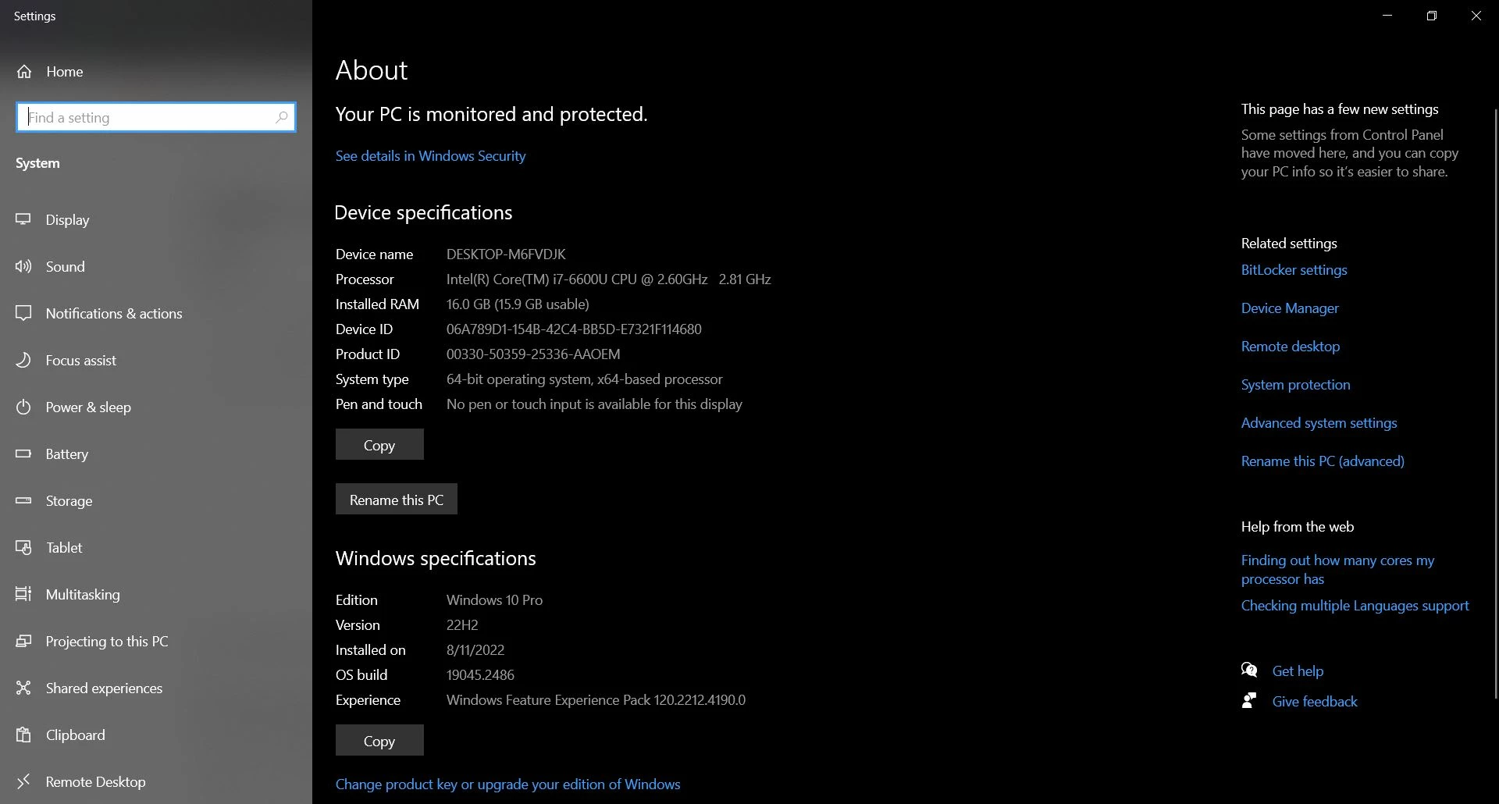This screenshot has width=1499, height=804.
Task: Click the Battery icon in sidebar
Action: (x=23, y=454)
